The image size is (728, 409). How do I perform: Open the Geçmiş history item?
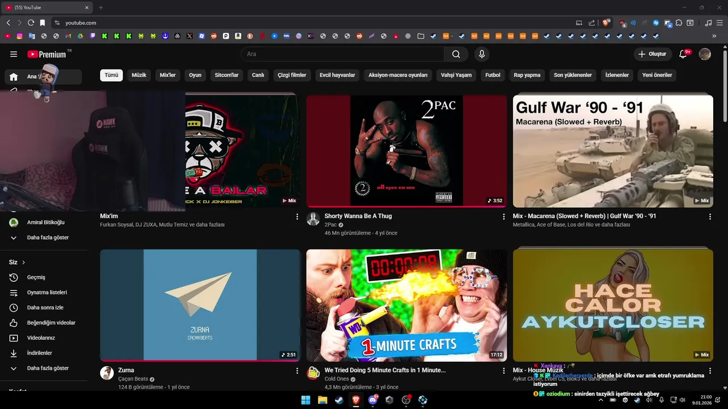point(44,277)
